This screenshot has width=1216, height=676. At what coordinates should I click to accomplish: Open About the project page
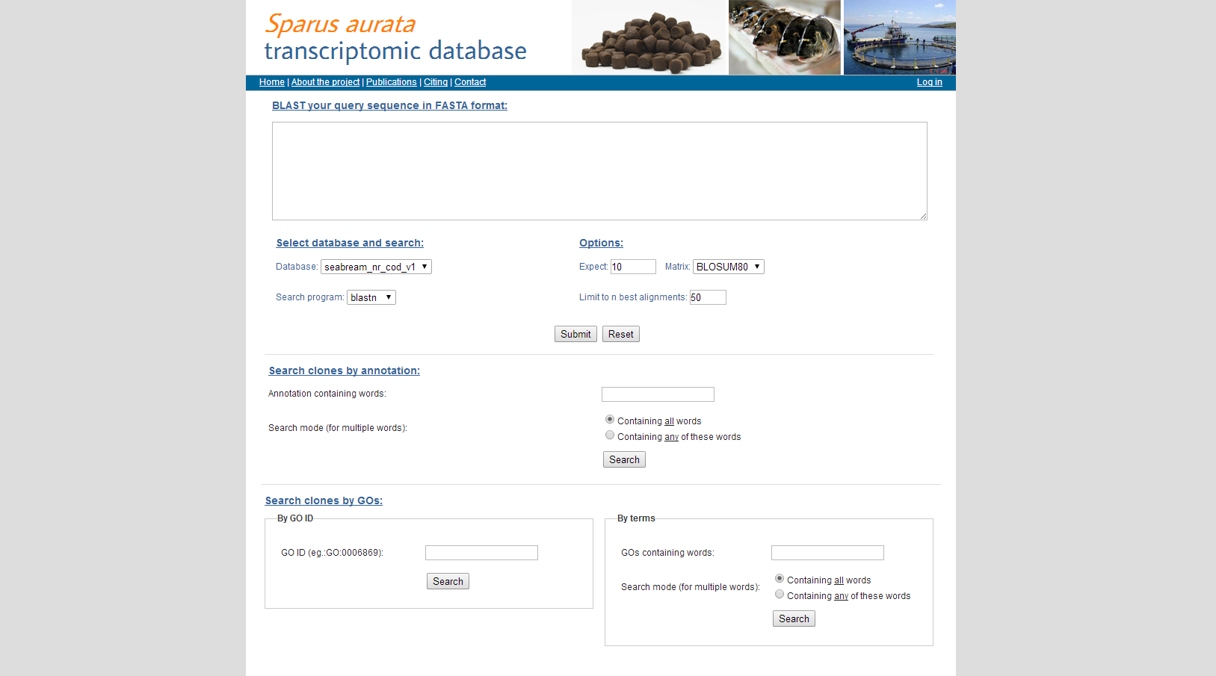pyautogui.click(x=325, y=82)
